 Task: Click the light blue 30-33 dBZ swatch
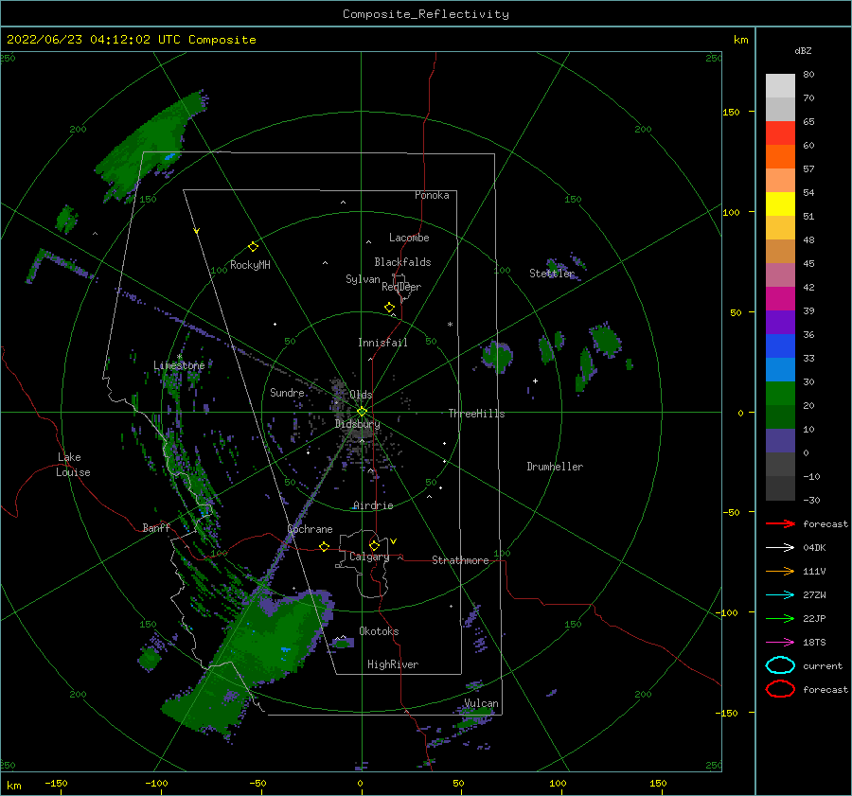coord(780,370)
